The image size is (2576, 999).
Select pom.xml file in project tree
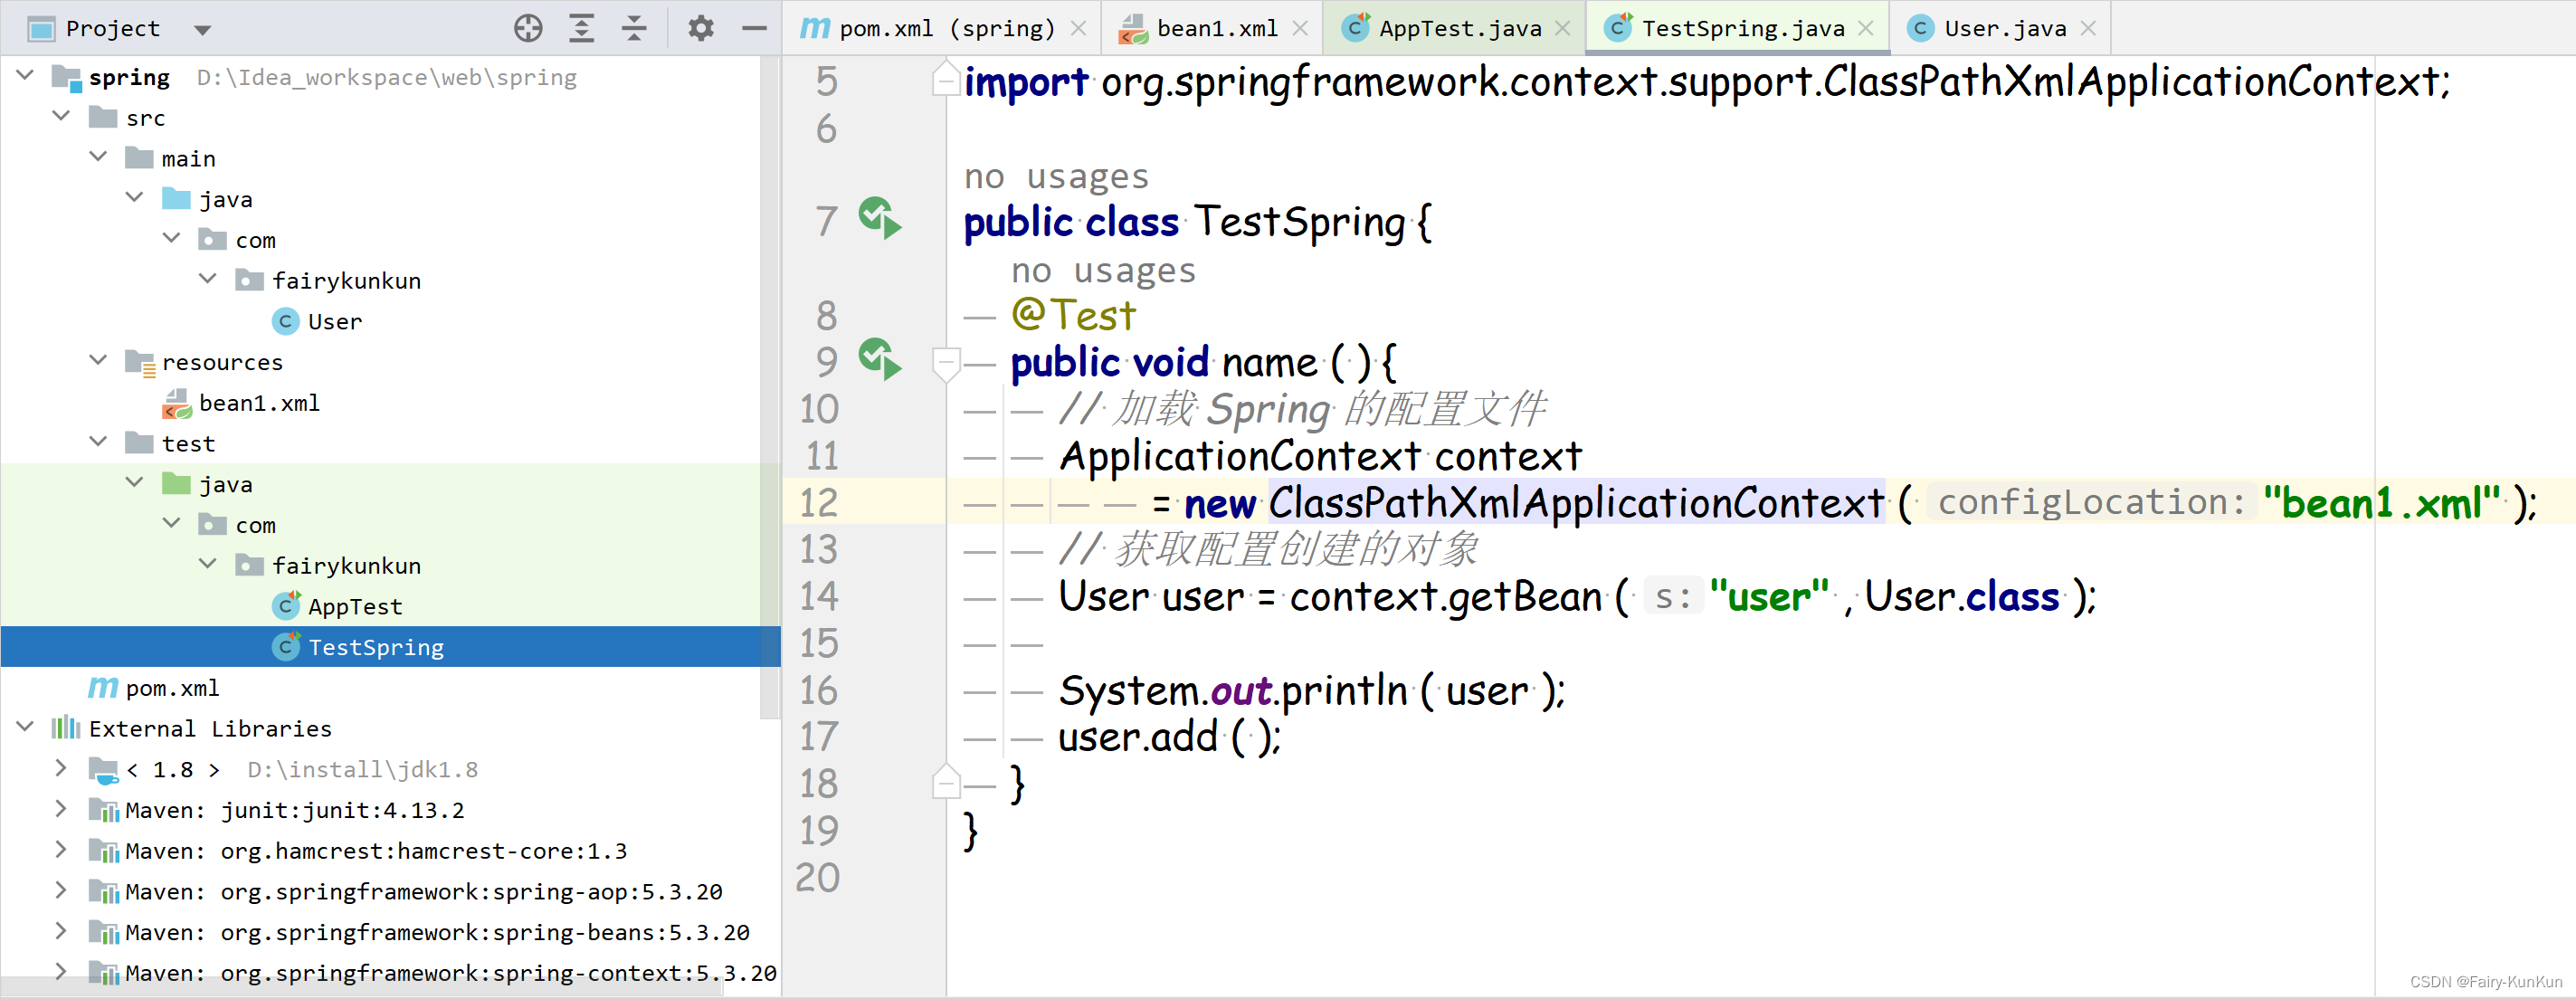(154, 688)
